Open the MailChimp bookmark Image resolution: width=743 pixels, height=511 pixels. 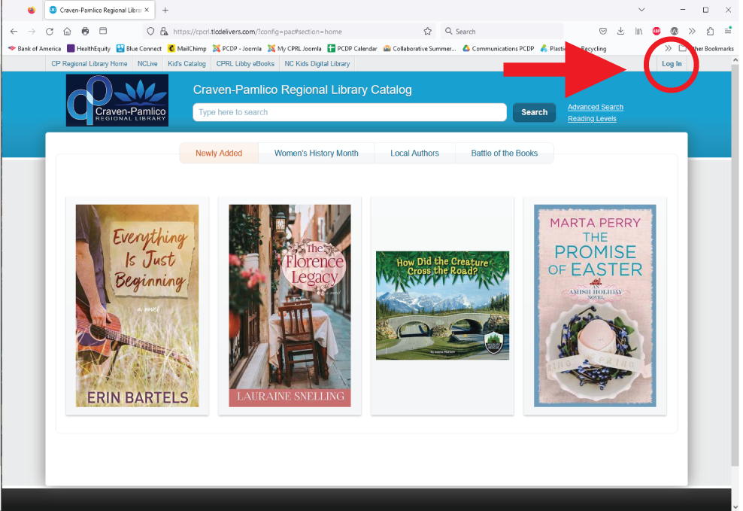click(x=187, y=48)
